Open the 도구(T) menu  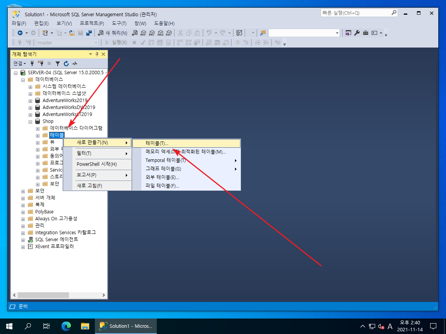pos(119,23)
